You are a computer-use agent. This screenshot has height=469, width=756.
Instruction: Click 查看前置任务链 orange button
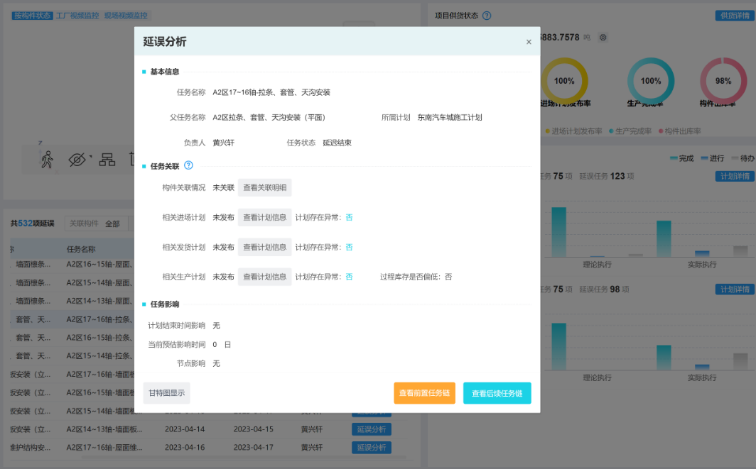[x=424, y=393]
